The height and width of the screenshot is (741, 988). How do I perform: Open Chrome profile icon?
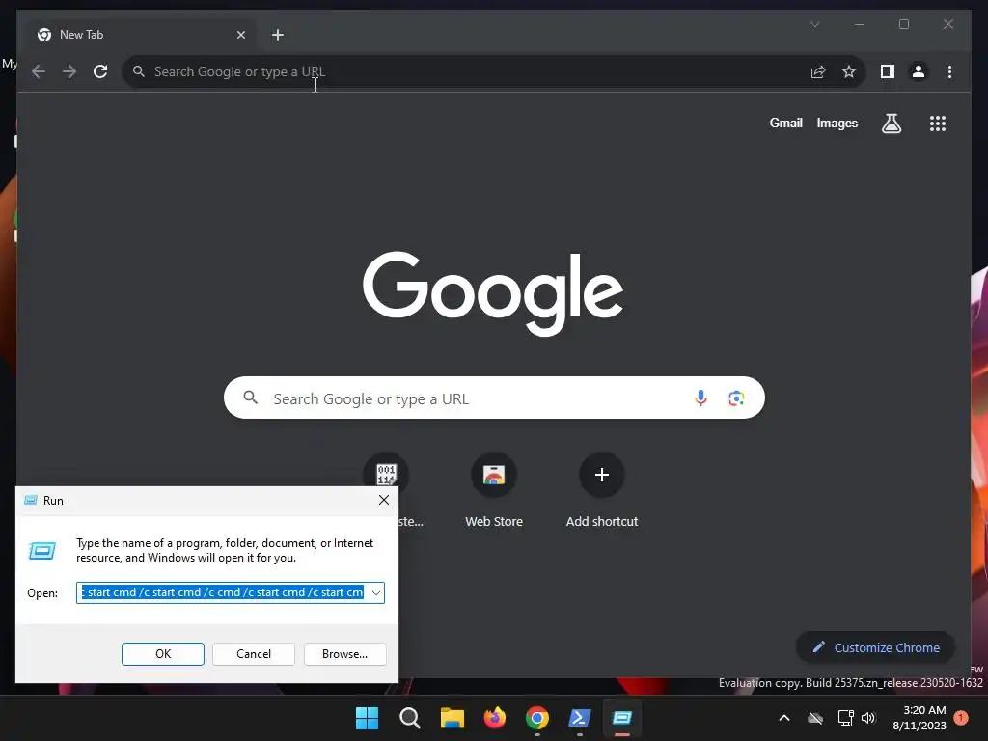click(919, 71)
